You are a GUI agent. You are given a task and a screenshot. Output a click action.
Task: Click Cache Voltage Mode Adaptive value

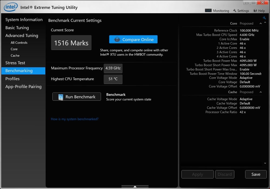246,99
